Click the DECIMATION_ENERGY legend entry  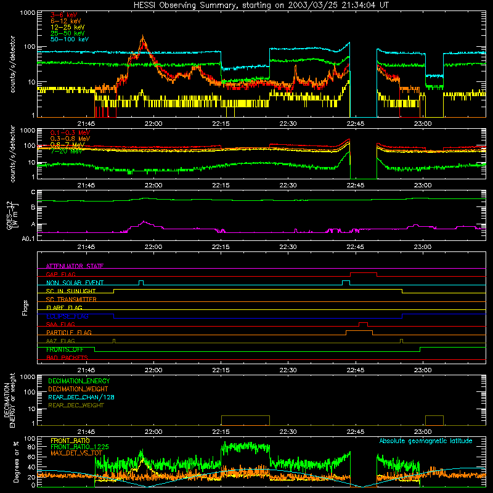click(79, 381)
